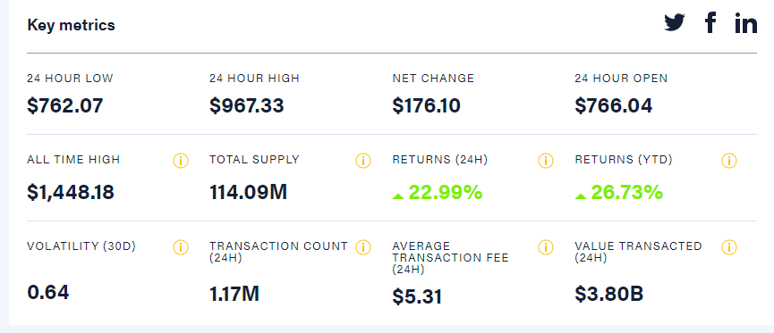
Task: Share key metrics on LinkedIn
Action: (x=745, y=23)
